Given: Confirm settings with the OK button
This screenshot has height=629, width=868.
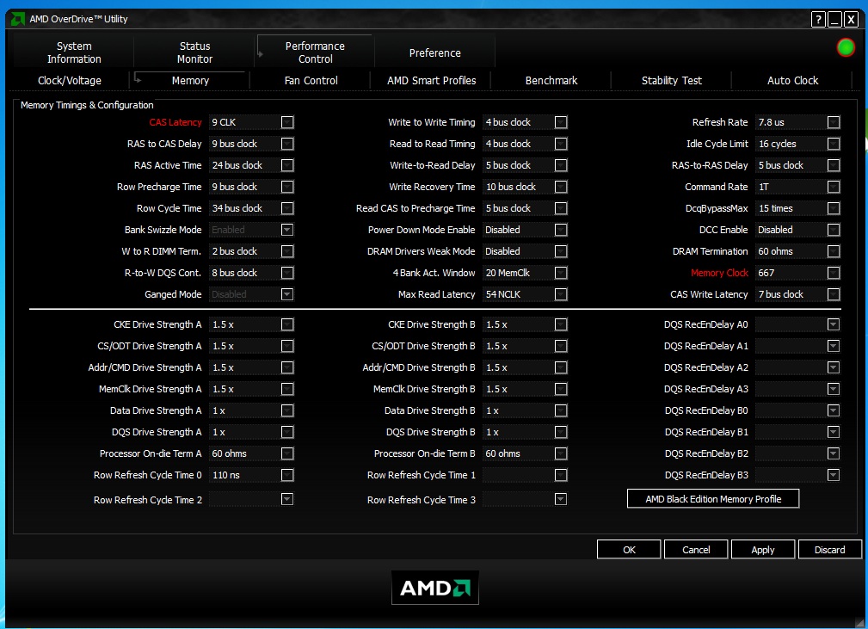Looking at the screenshot, I should pos(629,550).
